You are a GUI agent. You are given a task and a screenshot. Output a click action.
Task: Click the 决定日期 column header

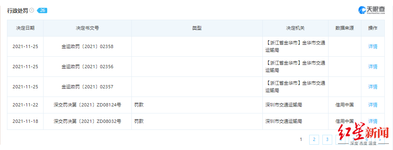[25, 28]
